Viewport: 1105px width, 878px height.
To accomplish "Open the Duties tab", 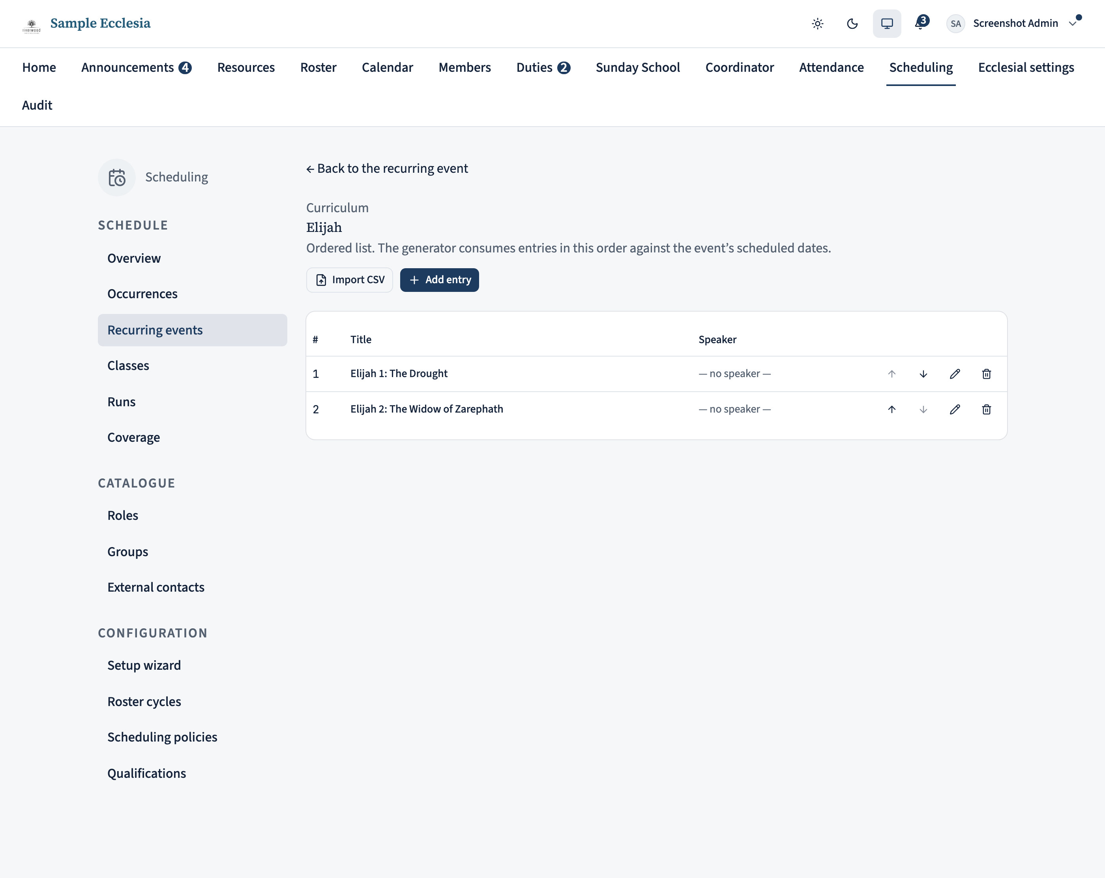I will (x=543, y=67).
